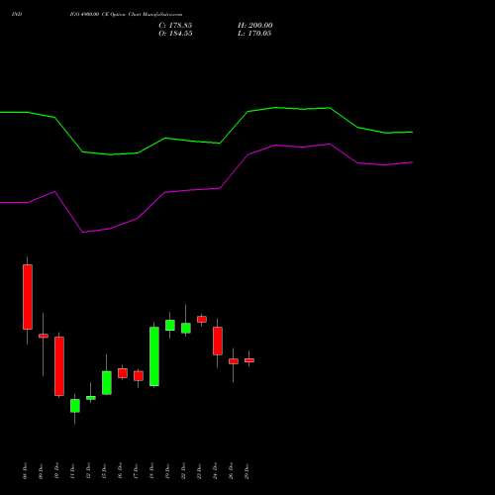Click the open value O: 184.55
Viewport: 495px width, 495px height.
click(175, 34)
